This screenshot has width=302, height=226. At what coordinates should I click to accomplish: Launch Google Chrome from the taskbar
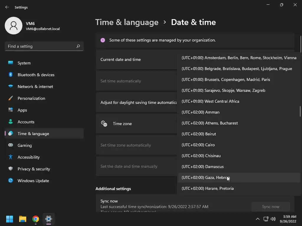point(36,219)
